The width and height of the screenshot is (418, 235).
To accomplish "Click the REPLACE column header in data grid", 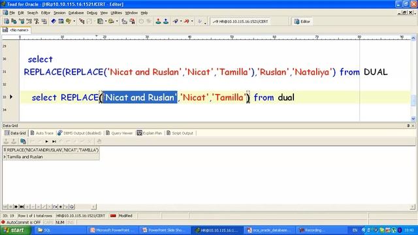I will 52,150.
